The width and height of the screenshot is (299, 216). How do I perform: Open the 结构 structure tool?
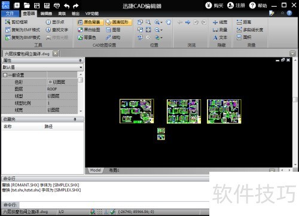point(113,37)
